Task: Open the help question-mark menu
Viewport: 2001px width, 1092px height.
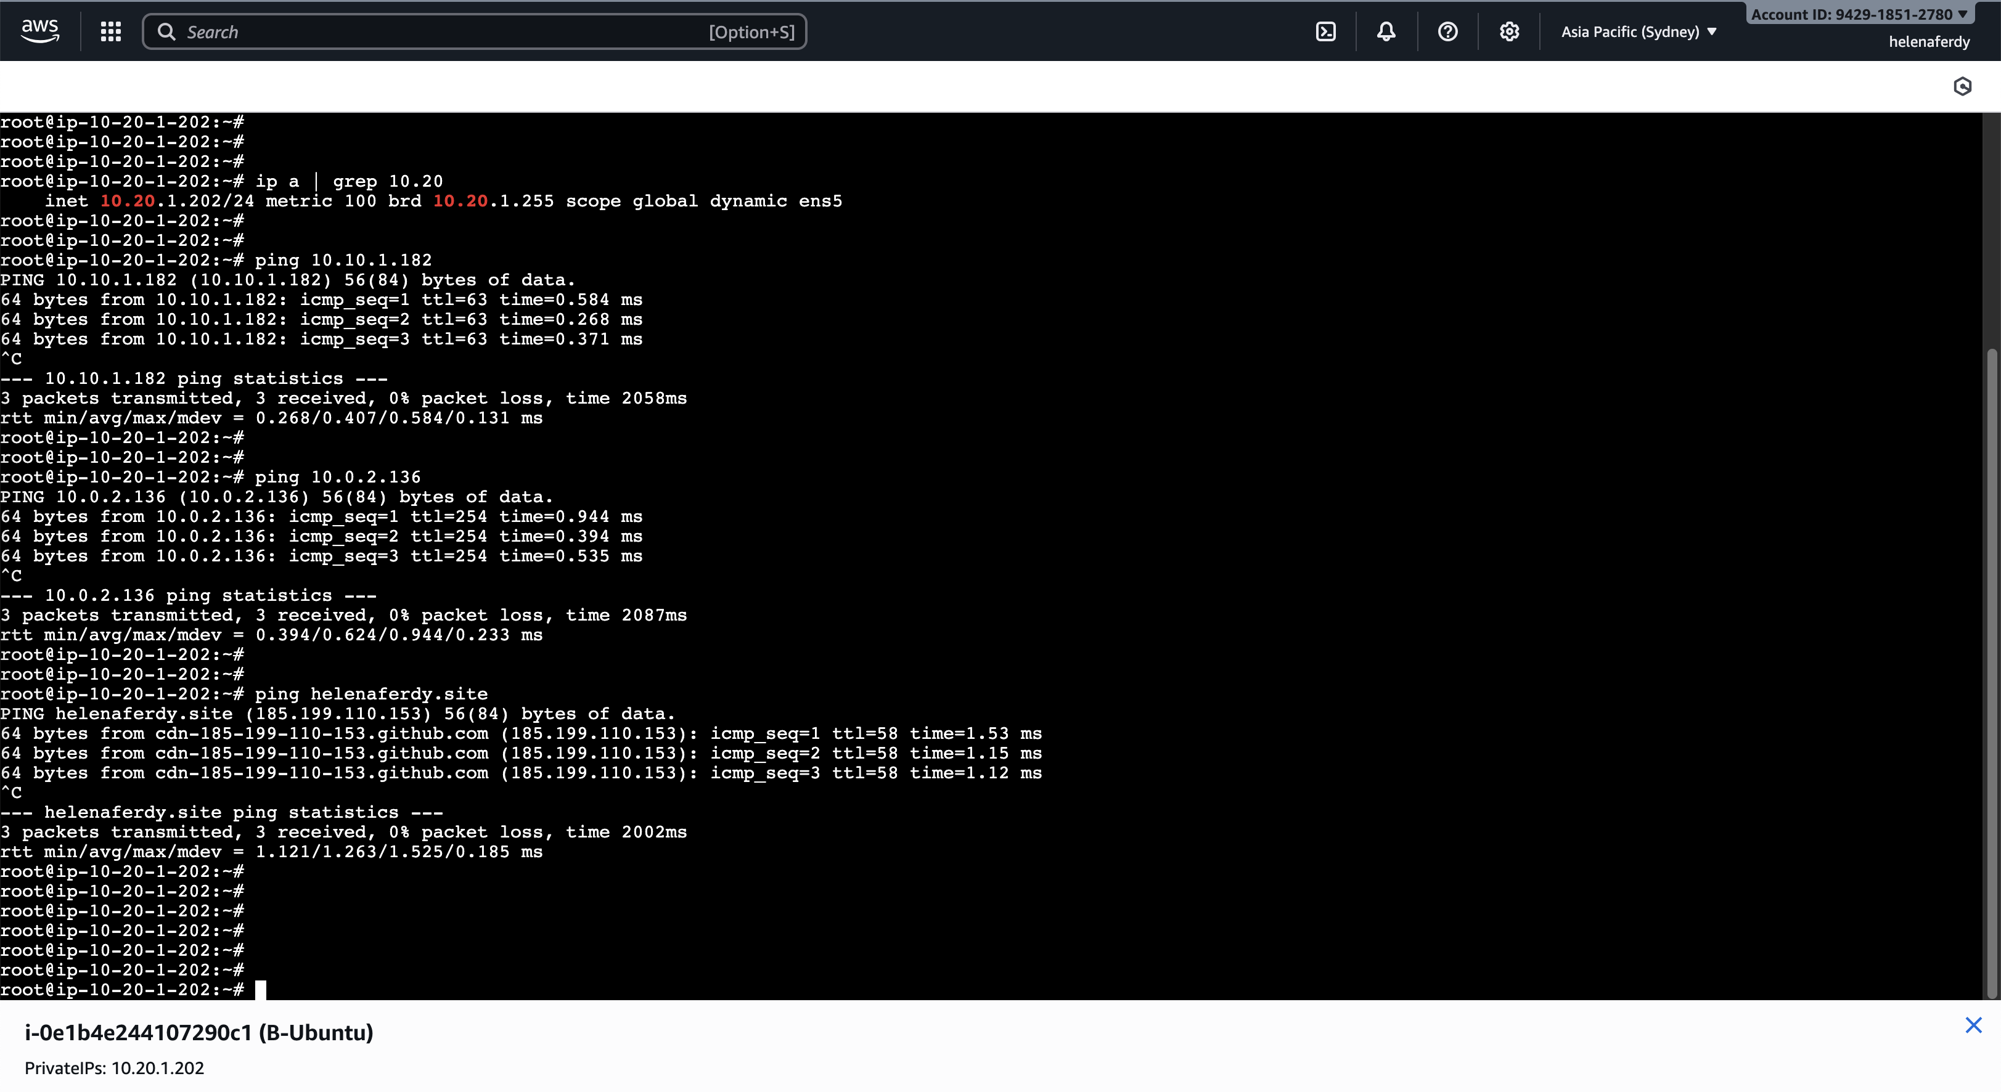Action: (1447, 31)
